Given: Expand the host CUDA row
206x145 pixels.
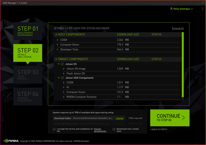Looking at the screenshot, I should (x=57, y=40).
